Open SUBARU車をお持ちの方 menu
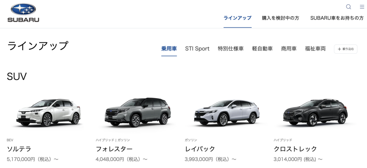 337,18
